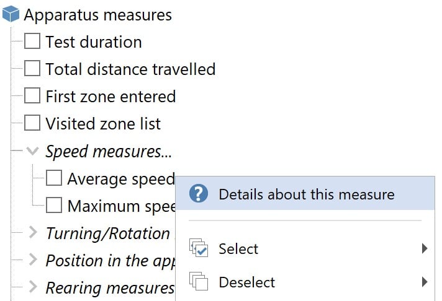
Task: Click the Select submenu arrow
Action: [x=425, y=249]
